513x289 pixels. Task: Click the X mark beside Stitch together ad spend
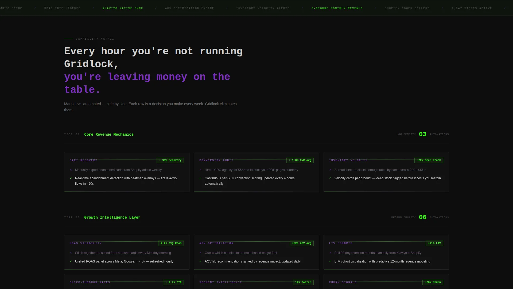tap(71, 253)
